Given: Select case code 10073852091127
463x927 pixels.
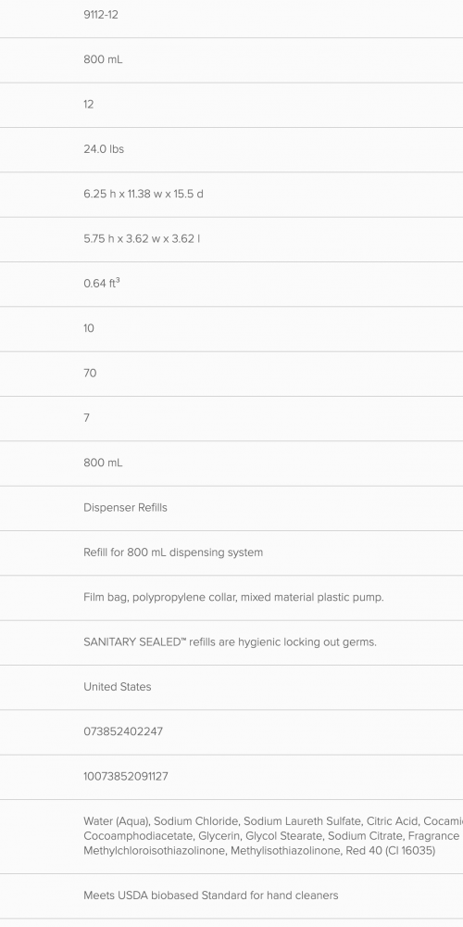Looking at the screenshot, I should 126,777.
